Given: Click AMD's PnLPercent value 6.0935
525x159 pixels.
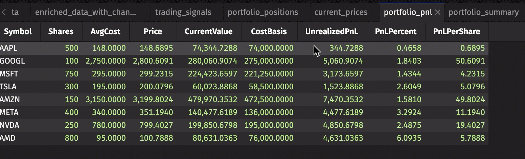Looking at the screenshot, I should pyautogui.click(x=409, y=138).
